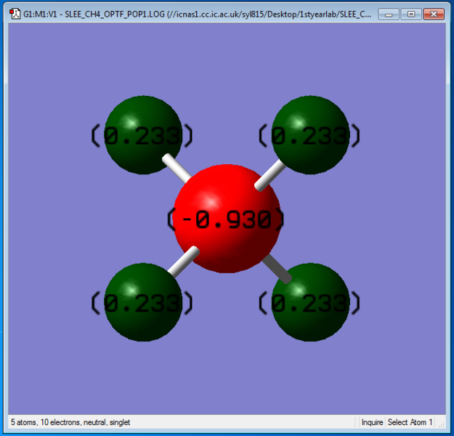
Task: Maximize the molecule viewer window
Action: point(411,15)
